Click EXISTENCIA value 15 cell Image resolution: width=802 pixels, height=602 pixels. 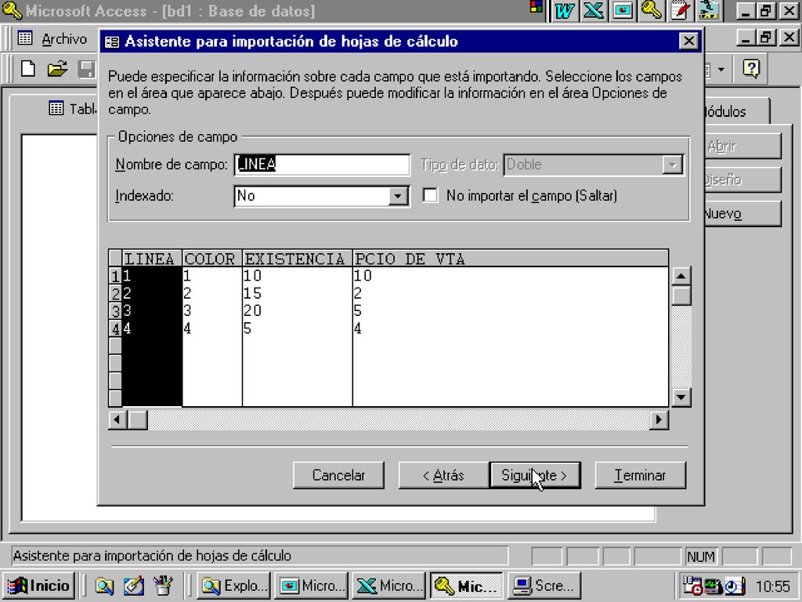pyautogui.click(x=297, y=293)
